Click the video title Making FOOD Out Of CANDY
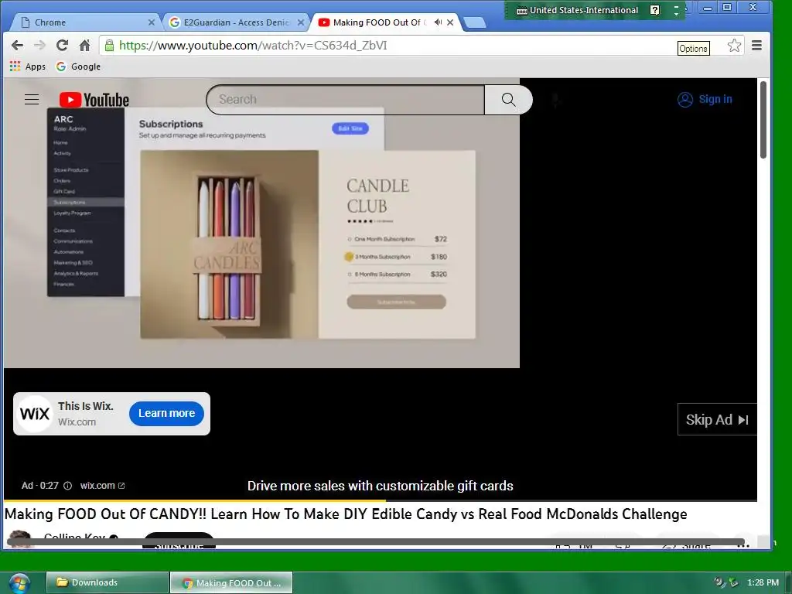Viewport: 792px width, 594px height. point(346,514)
